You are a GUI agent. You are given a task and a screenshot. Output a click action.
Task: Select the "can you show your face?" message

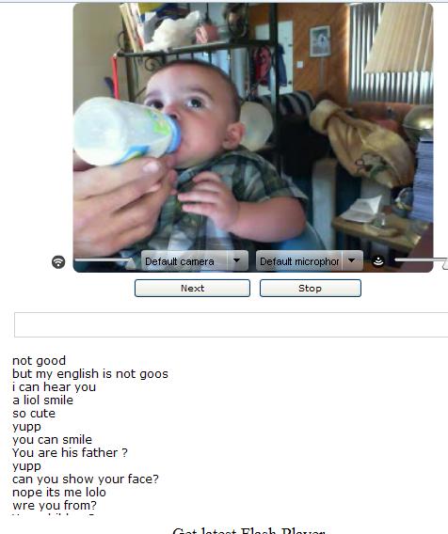[x=86, y=479]
